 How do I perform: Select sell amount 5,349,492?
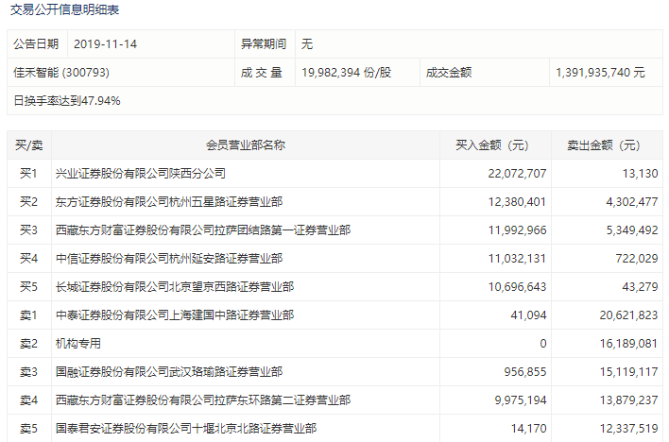coord(632,230)
